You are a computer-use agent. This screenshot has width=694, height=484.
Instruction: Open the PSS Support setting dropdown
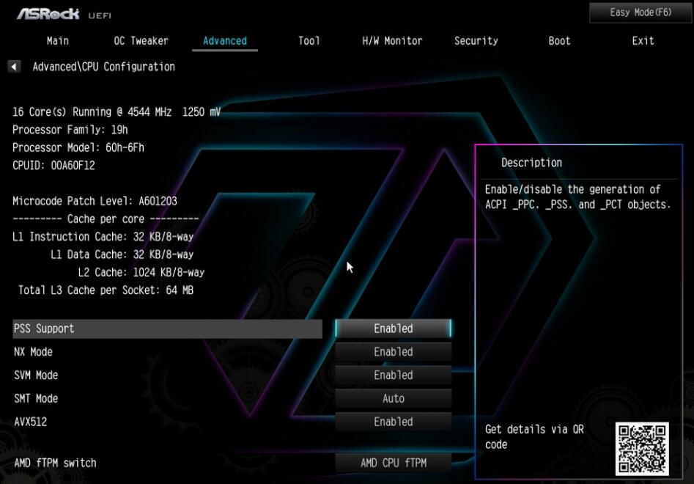pyautogui.click(x=393, y=329)
